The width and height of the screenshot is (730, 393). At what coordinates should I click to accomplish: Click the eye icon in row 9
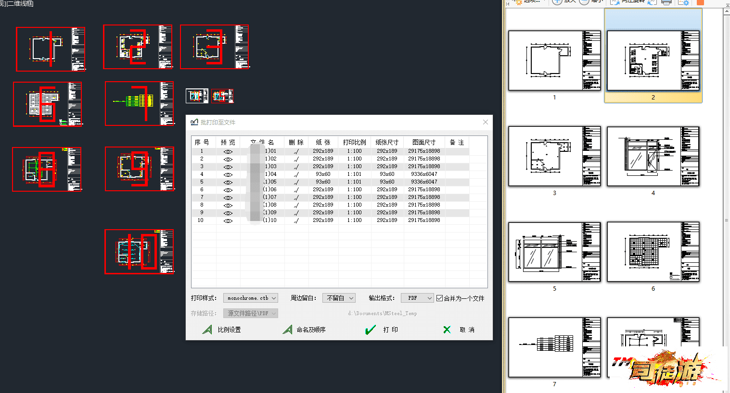228,213
